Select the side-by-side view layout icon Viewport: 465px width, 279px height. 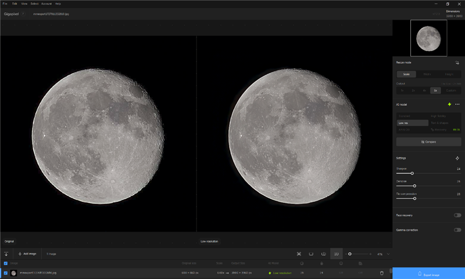click(x=337, y=254)
